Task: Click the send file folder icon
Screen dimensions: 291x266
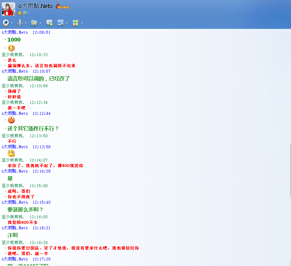Action: (x=34, y=23)
